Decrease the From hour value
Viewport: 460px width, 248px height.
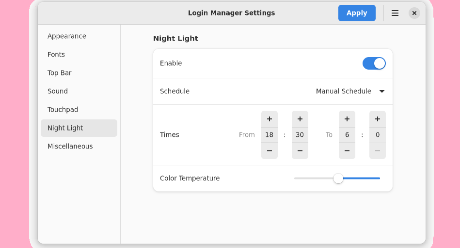coord(269,151)
